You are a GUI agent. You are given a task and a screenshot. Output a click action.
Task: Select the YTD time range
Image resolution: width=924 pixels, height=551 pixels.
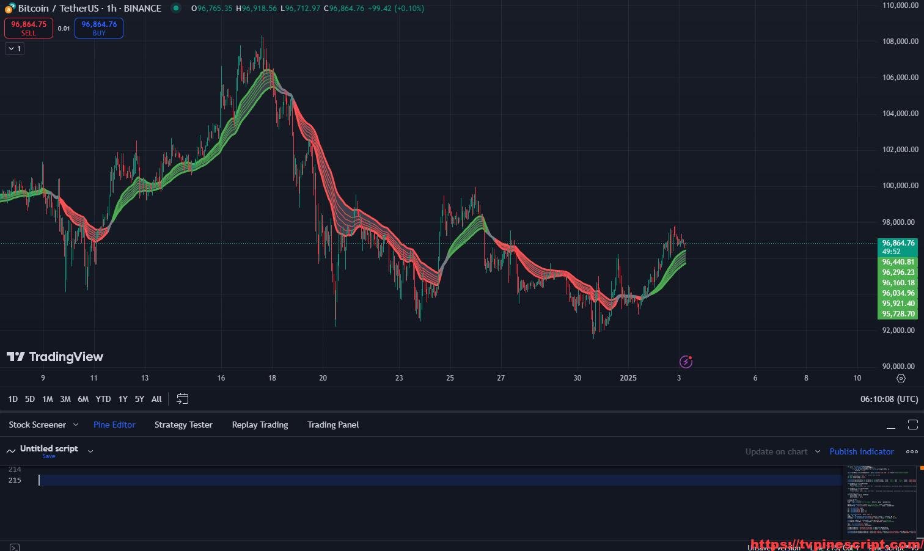(x=103, y=399)
